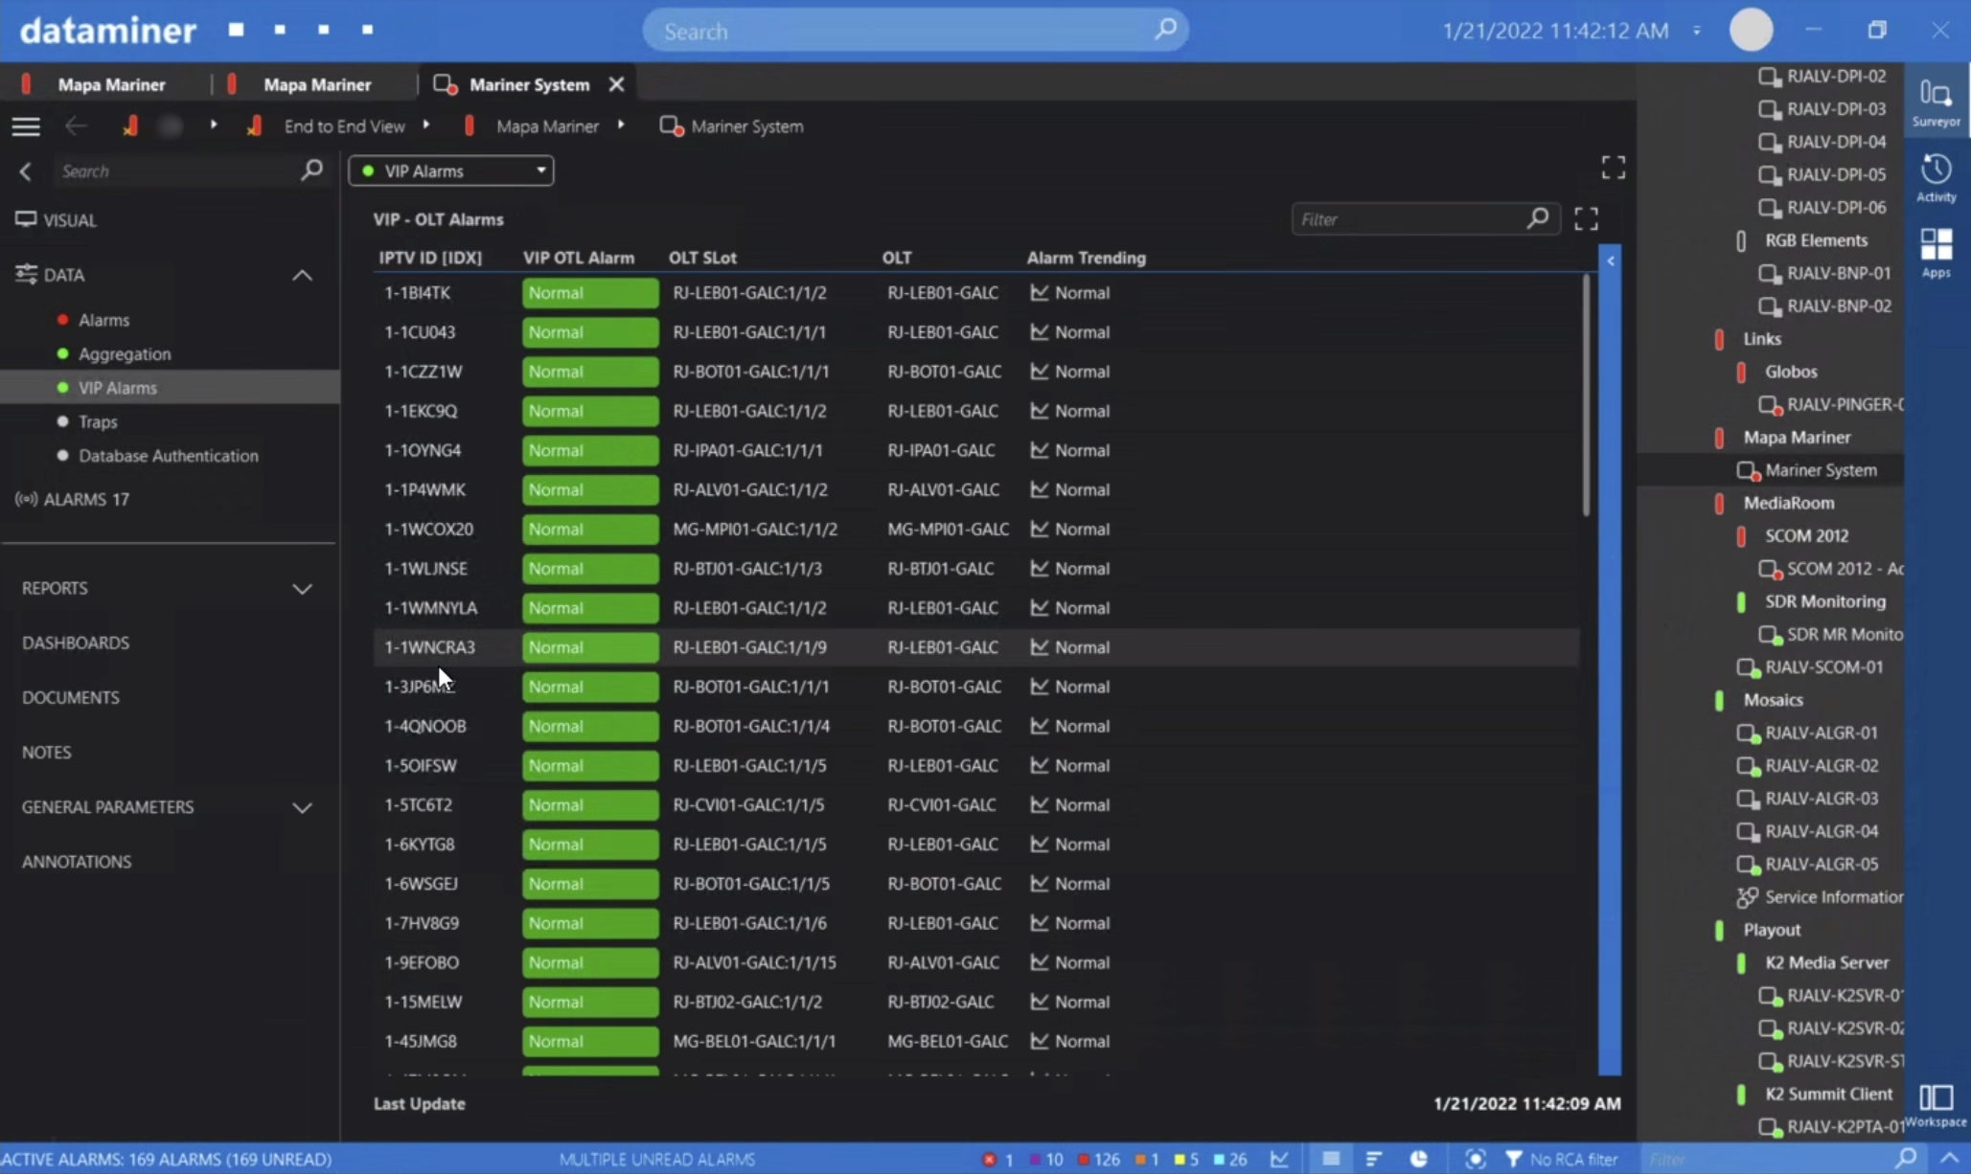
Task: Click the back navigation arrow in breadcrumb bar
Action: coord(76,126)
